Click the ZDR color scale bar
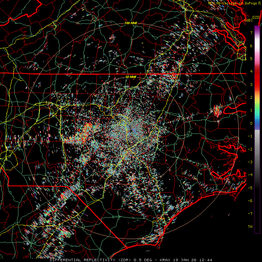 257,129
